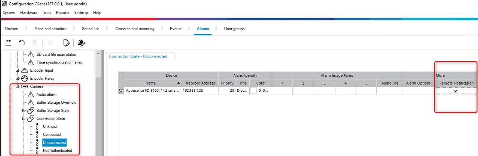Click the edit document pencil toolbar icon
Screen dimensions: 478x156
coord(67,42)
